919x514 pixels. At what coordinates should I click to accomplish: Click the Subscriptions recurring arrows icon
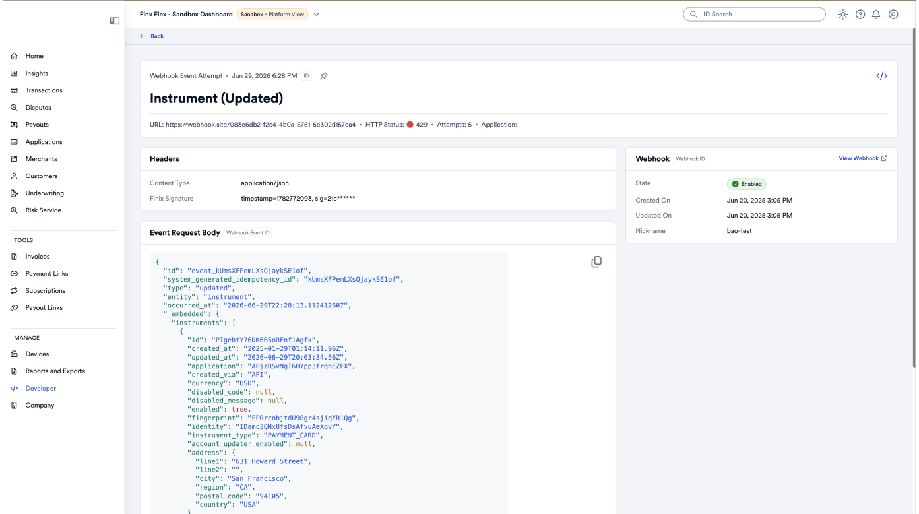coord(14,291)
